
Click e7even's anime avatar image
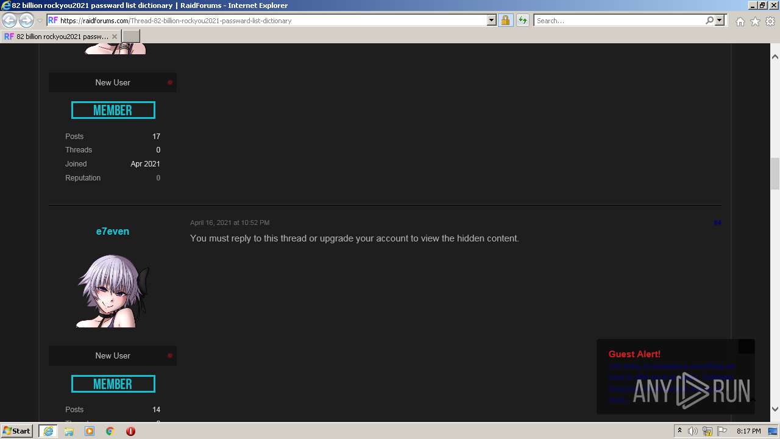click(113, 291)
